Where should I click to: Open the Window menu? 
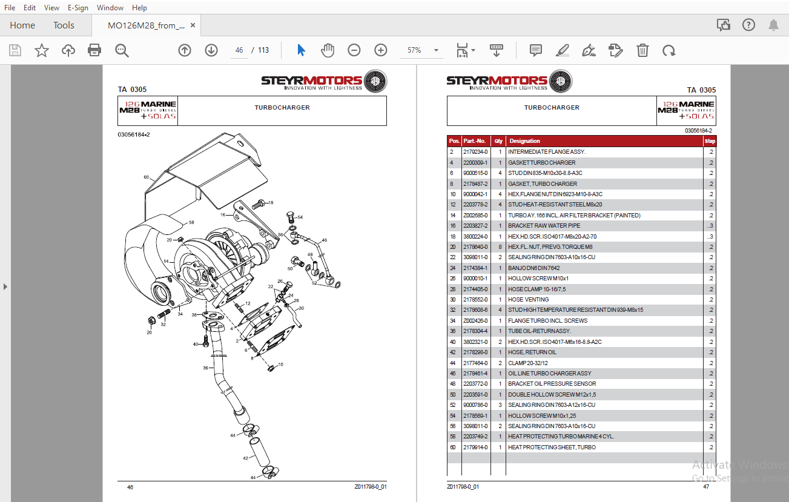click(110, 8)
